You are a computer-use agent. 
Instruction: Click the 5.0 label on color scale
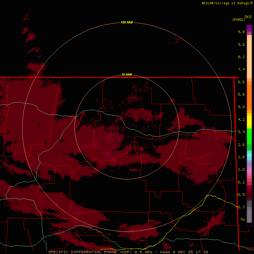(x=241, y=107)
